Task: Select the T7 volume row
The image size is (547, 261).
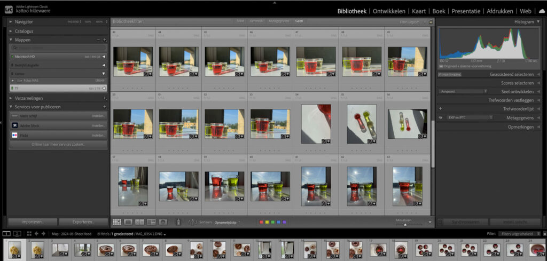Action: 58,89
